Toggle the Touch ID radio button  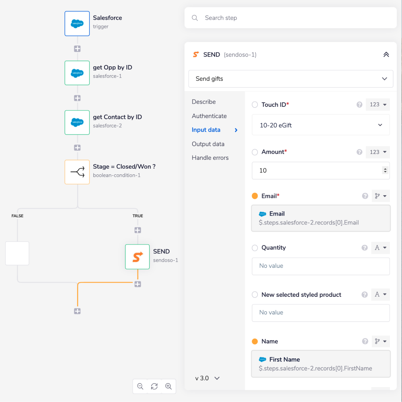[x=255, y=105]
